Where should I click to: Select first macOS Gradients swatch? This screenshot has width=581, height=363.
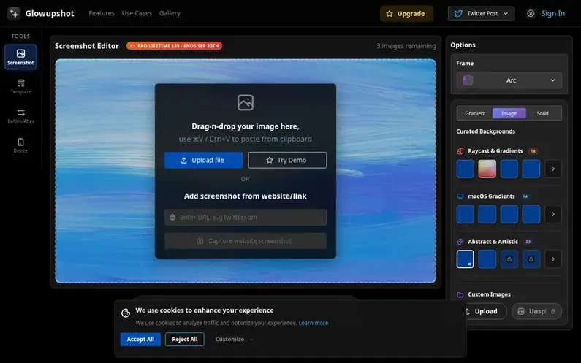(x=465, y=214)
